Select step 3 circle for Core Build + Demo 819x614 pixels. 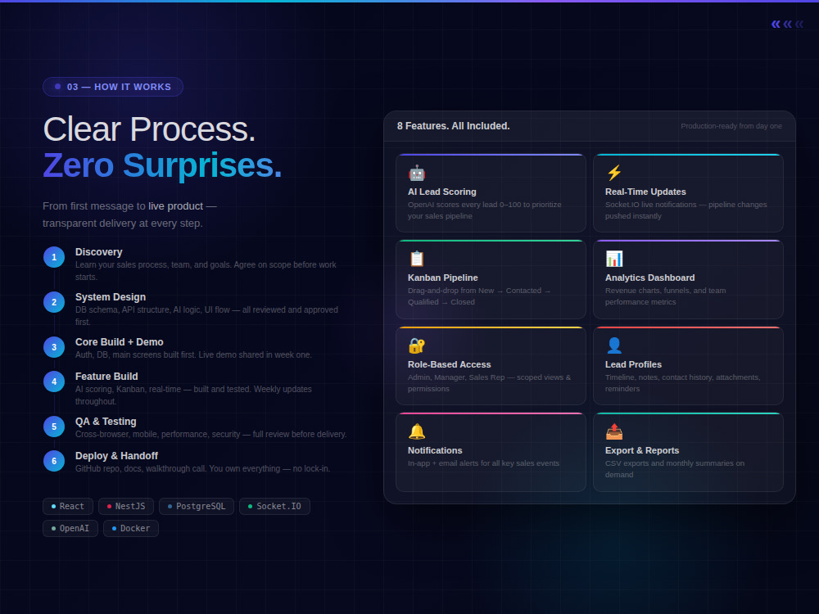pos(54,346)
